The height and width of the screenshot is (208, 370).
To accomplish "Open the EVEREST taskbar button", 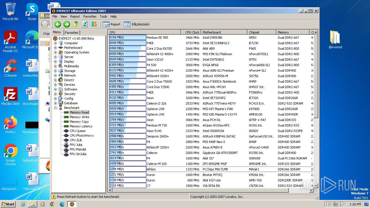I will coord(72,204).
